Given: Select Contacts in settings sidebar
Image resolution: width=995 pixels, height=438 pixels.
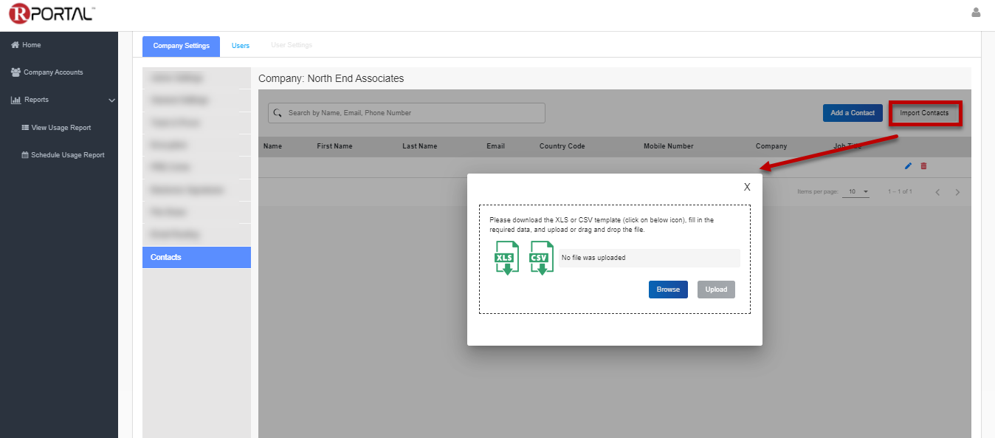Looking at the screenshot, I should pyautogui.click(x=196, y=257).
